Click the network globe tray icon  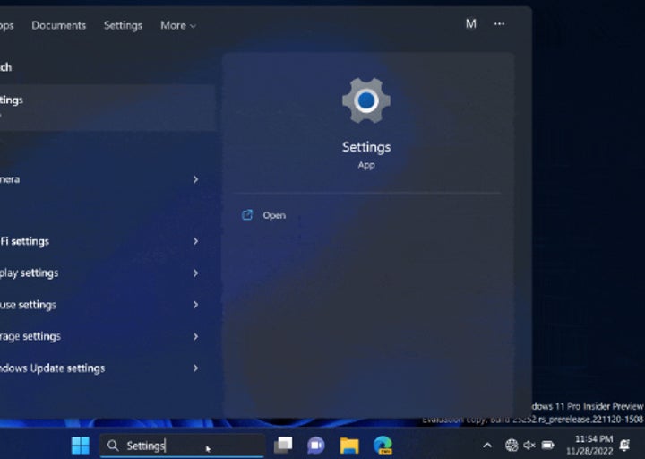coord(512,446)
